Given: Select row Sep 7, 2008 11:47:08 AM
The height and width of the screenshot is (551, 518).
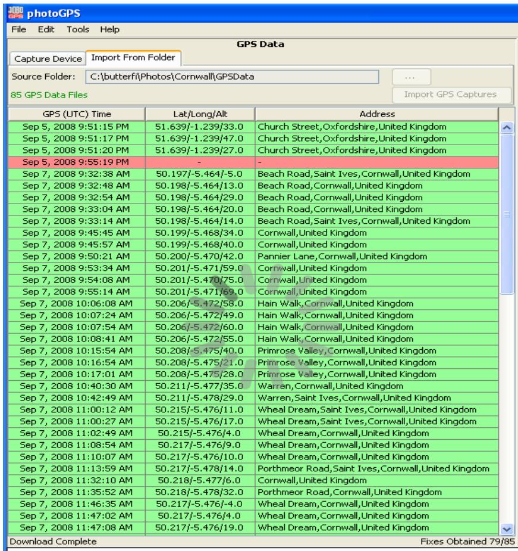Looking at the screenshot, I should 253,527.
